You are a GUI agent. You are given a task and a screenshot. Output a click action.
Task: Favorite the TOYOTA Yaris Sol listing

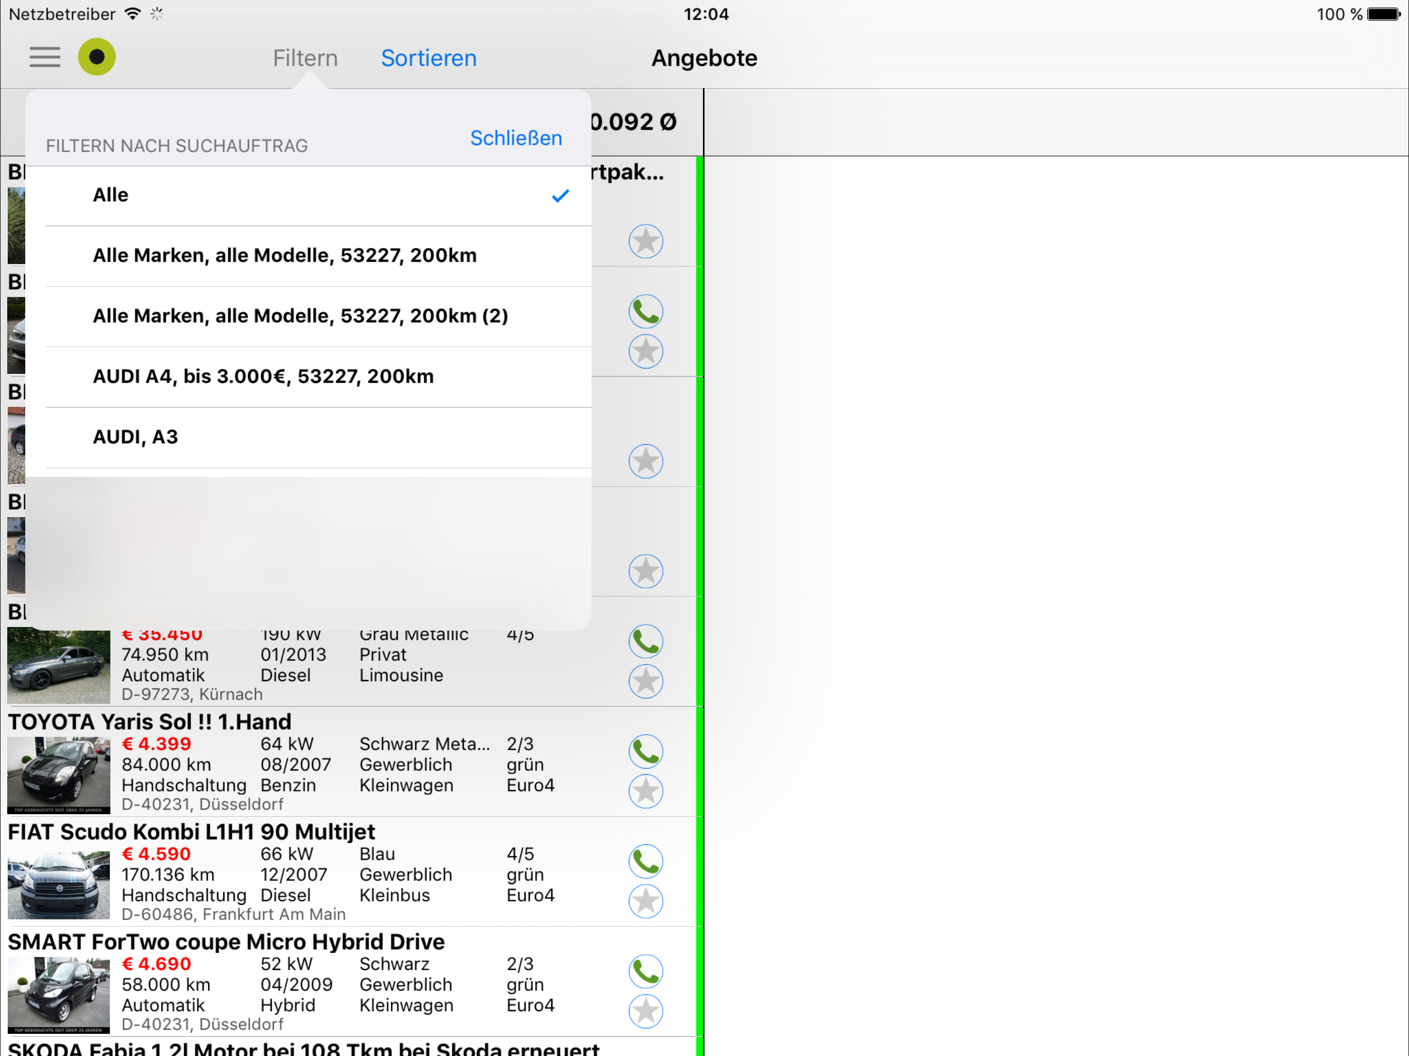tap(646, 791)
